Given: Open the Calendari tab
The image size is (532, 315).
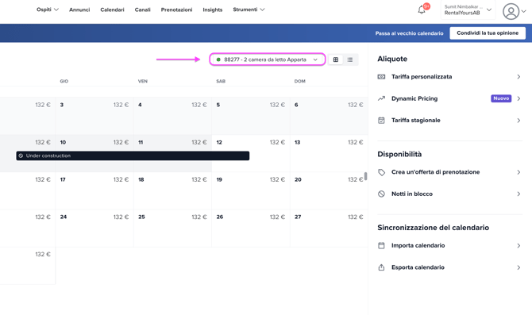Looking at the screenshot, I should (x=112, y=10).
